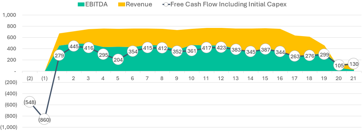The width and height of the screenshot is (364, 132).
Task: Select the 204 data point marker
Action: point(118,60)
